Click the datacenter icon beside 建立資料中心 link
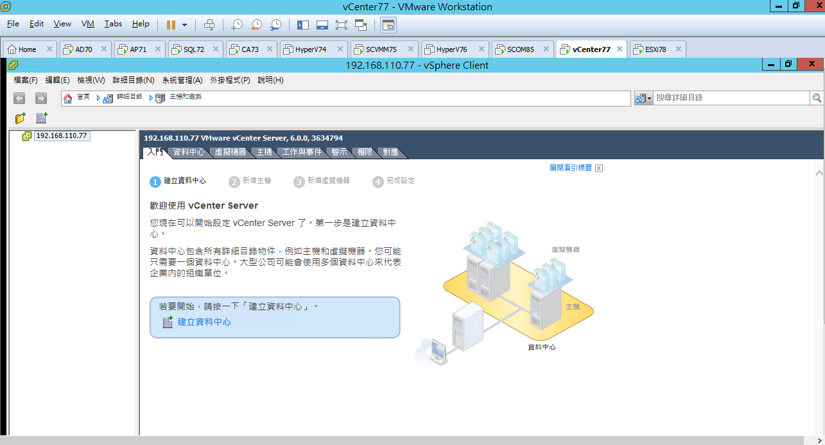 point(168,322)
